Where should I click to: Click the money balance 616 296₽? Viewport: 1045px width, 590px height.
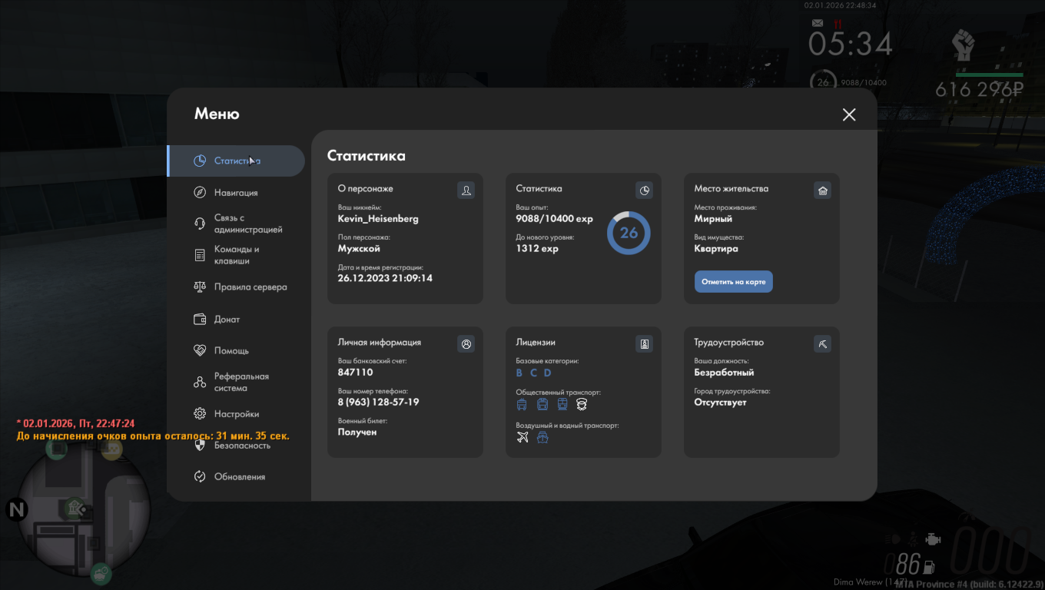pyautogui.click(x=980, y=90)
